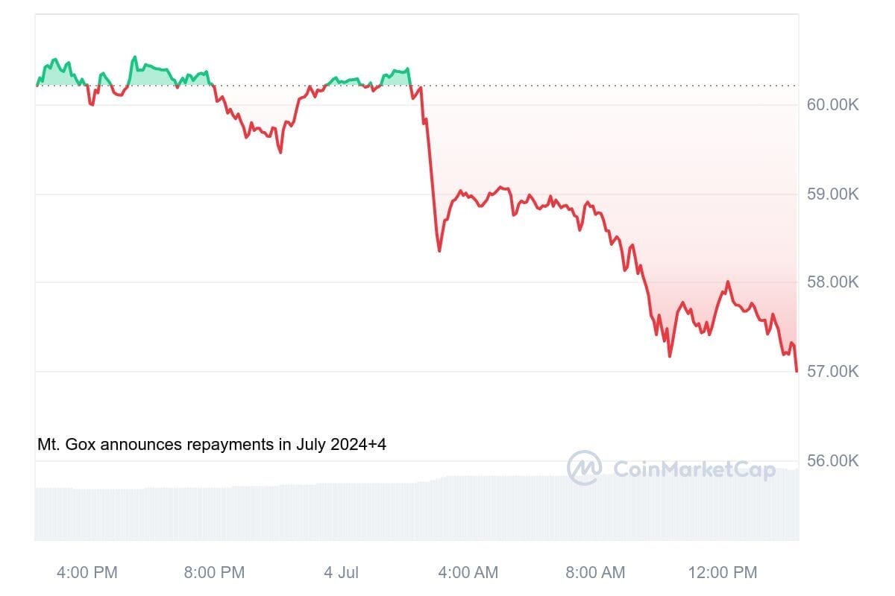Image resolution: width=895 pixels, height=596 pixels.
Task: Select the 12:00 PM time label
Action: pyautogui.click(x=721, y=572)
